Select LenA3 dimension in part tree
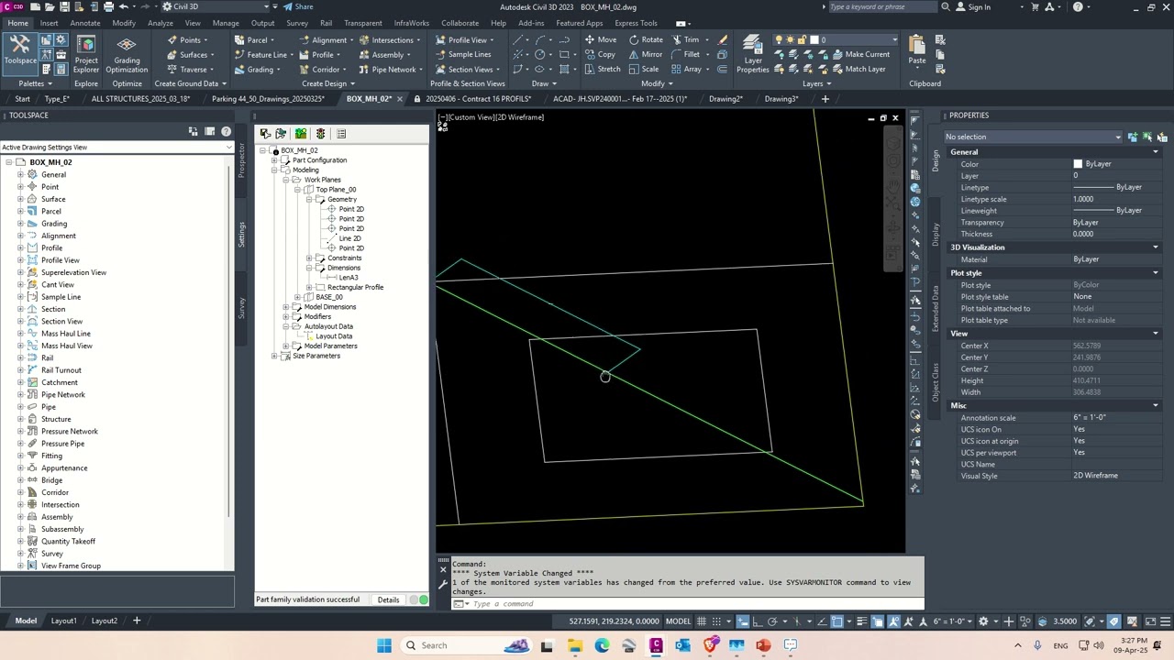The width and height of the screenshot is (1174, 660). (x=349, y=277)
